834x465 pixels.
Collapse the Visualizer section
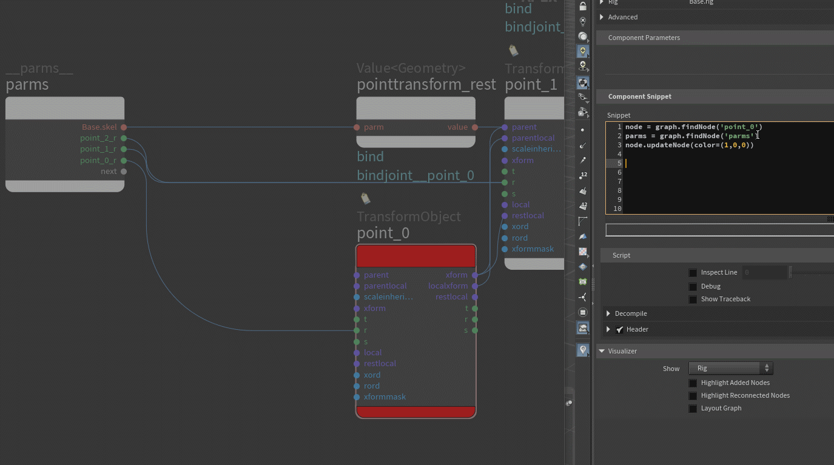click(x=602, y=351)
